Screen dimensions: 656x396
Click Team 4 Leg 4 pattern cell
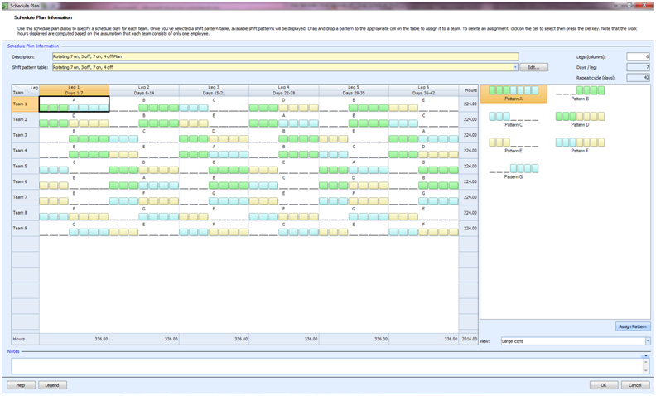283,151
